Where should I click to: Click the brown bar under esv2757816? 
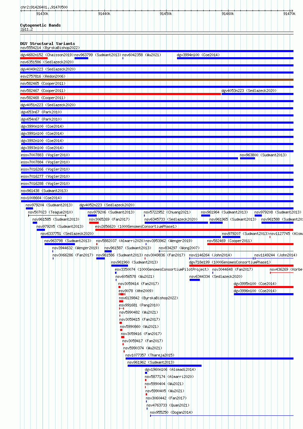coord(157,80)
